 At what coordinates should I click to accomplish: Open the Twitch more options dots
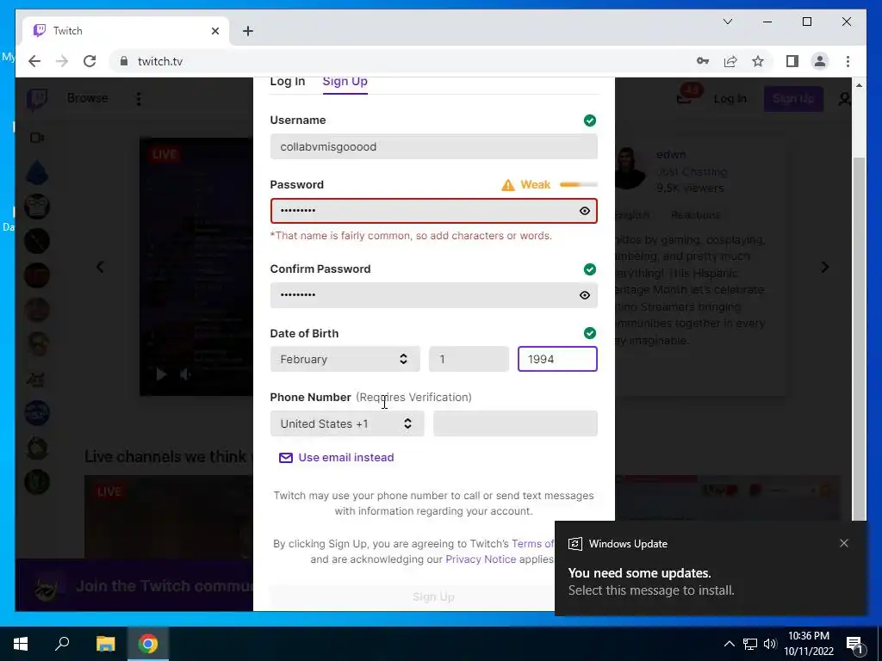[139, 99]
